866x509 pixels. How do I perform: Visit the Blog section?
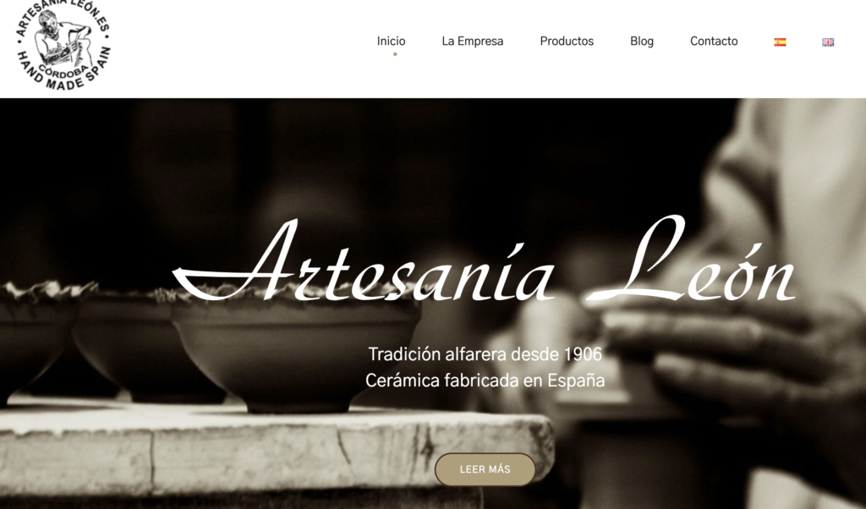click(642, 41)
